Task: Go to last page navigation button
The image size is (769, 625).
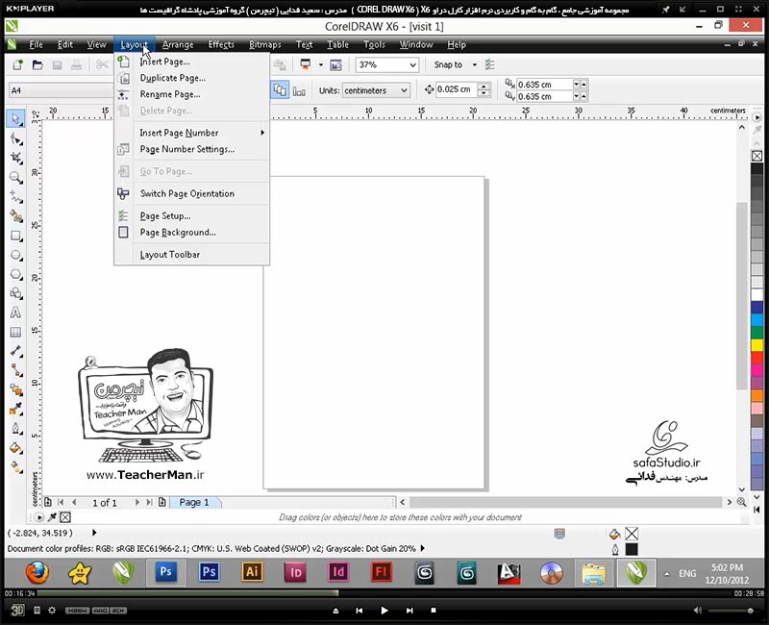Action: tap(150, 502)
